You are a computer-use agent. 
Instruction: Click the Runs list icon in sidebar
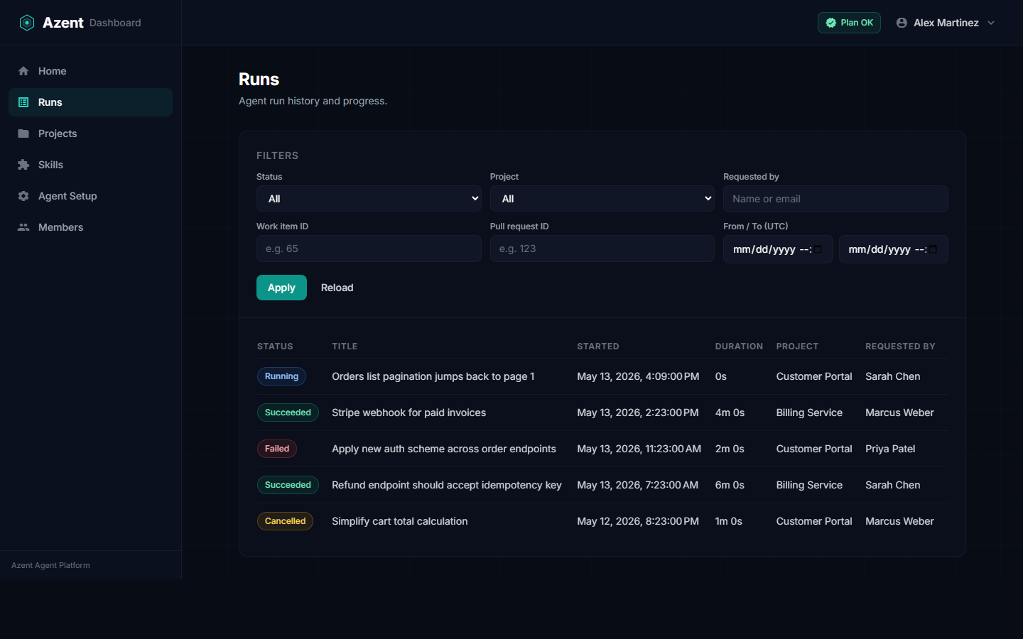coord(23,102)
